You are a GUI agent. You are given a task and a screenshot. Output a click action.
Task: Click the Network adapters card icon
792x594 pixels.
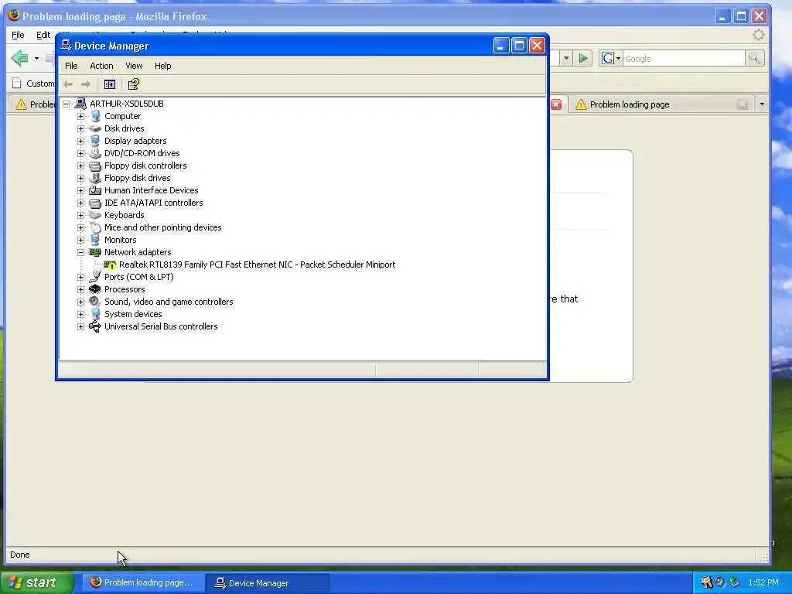[x=95, y=252]
